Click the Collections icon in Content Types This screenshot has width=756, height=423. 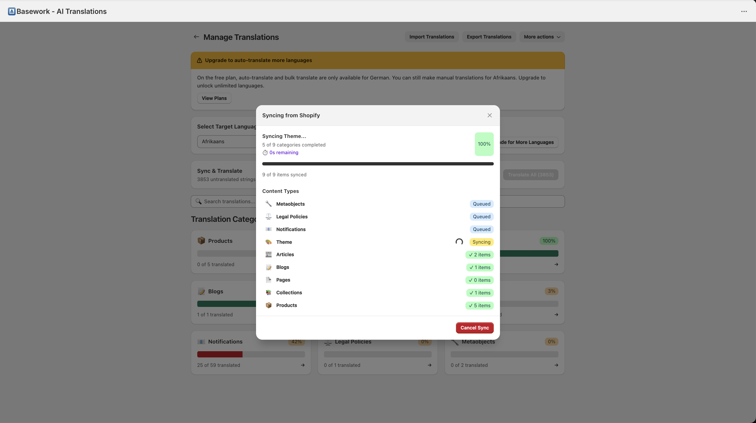[268, 292]
